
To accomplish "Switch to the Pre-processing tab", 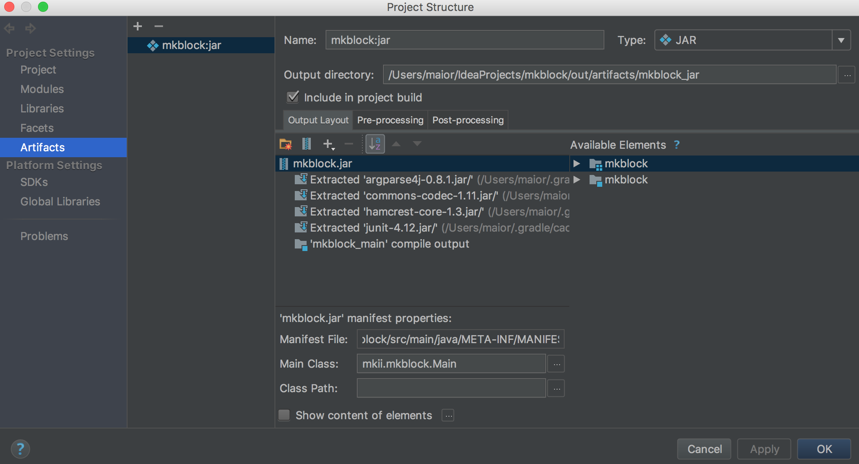I will click(x=390, y=120).
